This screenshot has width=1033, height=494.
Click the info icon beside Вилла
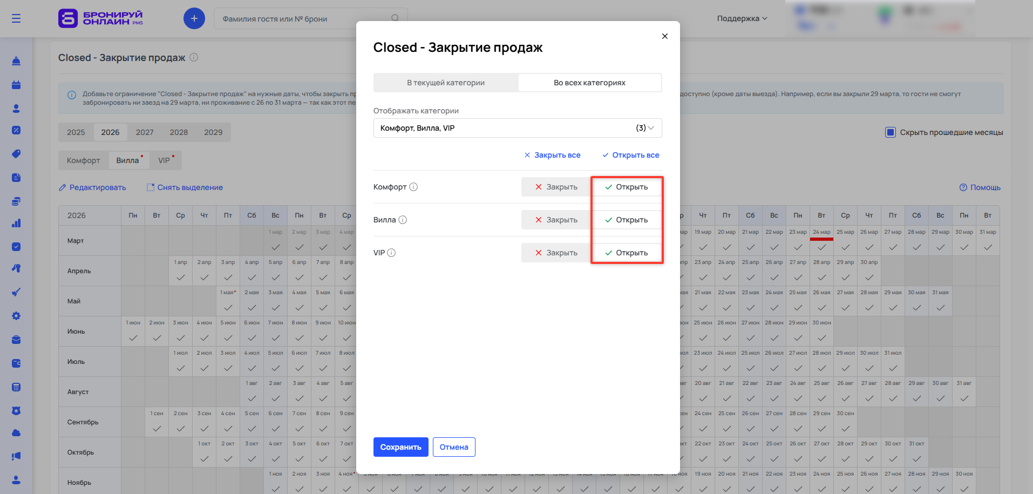(x=403, y=220)
